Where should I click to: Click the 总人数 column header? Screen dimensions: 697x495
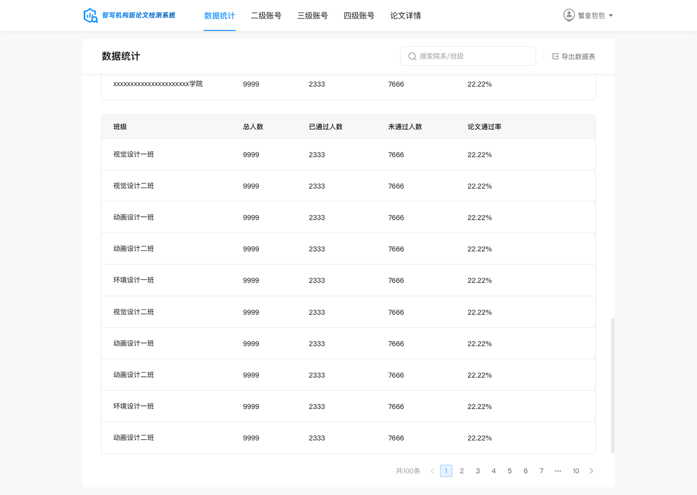pyautogui.click(x=253, y=126)
